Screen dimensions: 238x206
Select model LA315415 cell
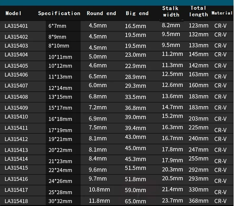tap(16, 168)
